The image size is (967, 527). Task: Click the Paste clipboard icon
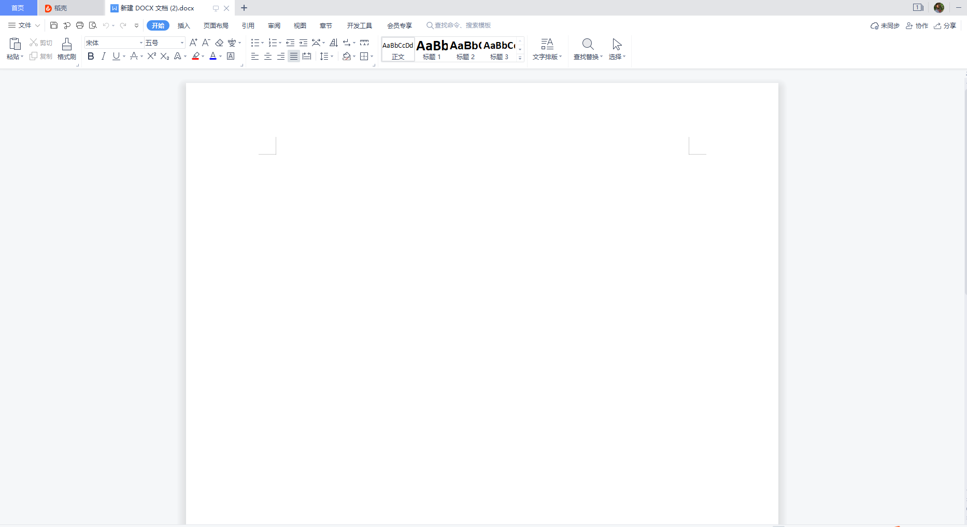[x=15, y=44]
